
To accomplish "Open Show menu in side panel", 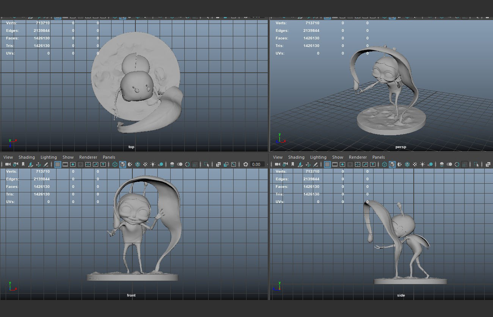I will pos(338,157).
